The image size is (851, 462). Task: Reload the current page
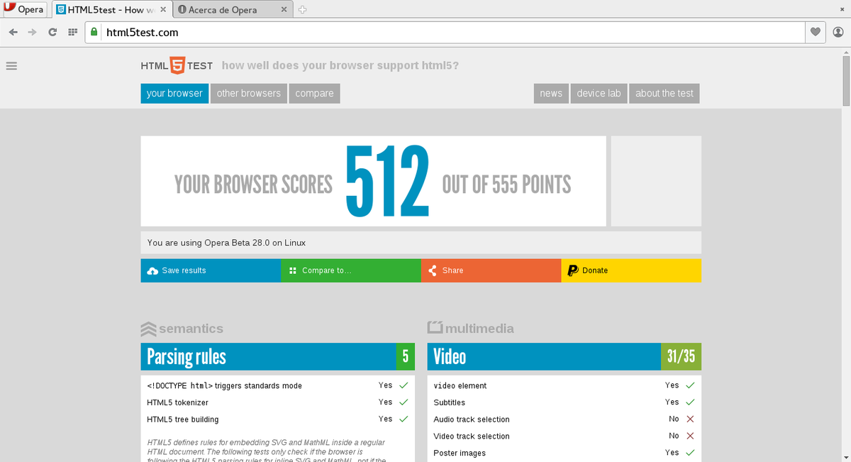[52, 32]
